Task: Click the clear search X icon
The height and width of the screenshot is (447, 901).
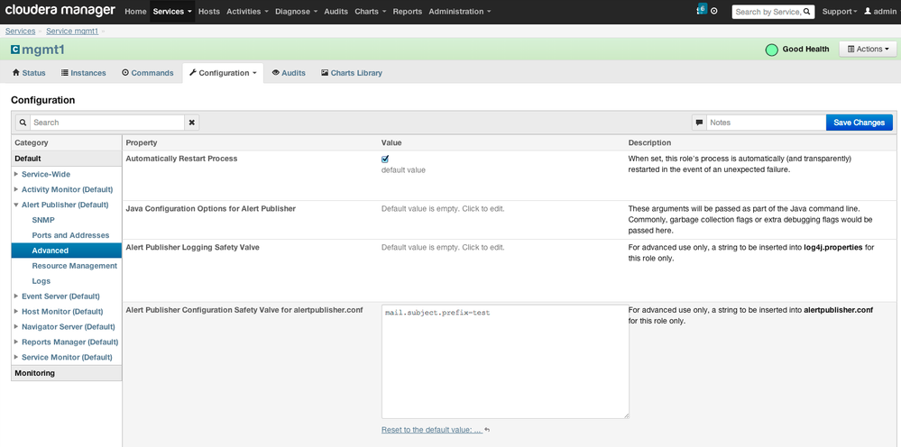Action: pos(191,123)
